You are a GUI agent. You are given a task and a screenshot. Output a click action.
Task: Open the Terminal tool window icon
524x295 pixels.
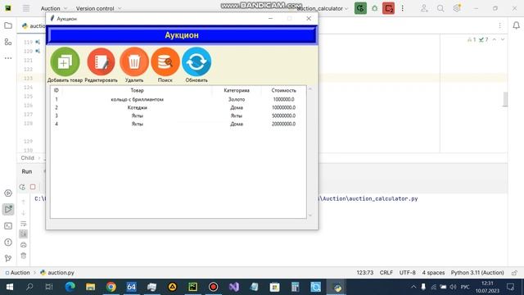click(x=8, y=226)
